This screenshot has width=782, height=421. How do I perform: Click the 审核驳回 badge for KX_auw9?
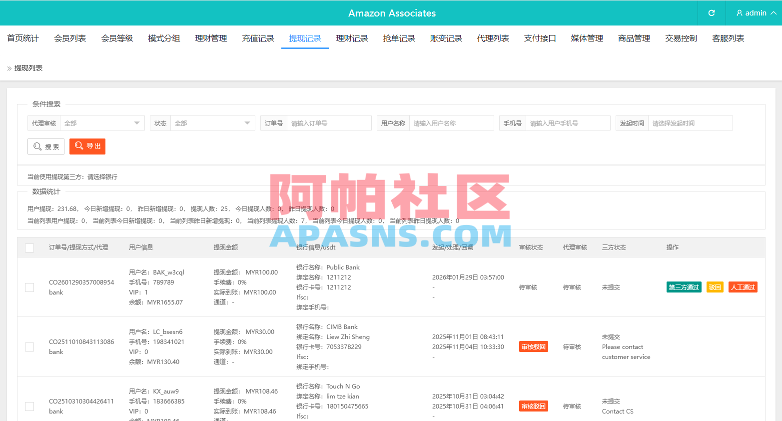coord(534,406)
